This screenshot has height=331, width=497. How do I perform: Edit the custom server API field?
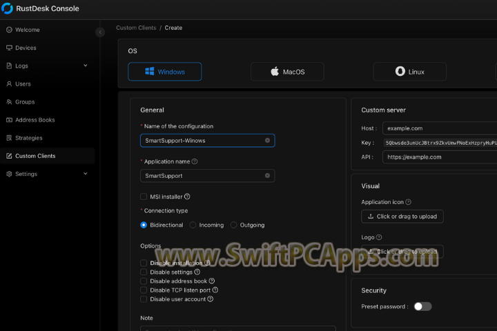tap(440, 157)
